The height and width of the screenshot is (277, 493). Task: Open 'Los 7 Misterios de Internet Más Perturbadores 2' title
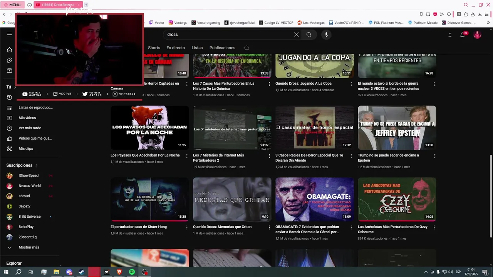click(218, 158)
